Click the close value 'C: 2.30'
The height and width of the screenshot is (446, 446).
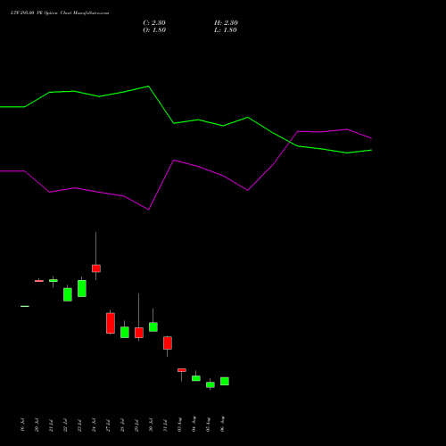(154, 23)
